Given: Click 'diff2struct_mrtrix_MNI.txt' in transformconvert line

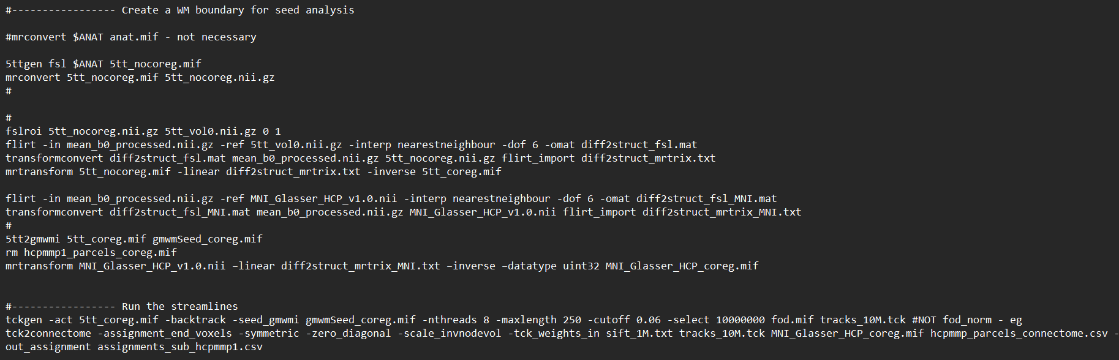Looking at the screenshot, I should 722,212.
